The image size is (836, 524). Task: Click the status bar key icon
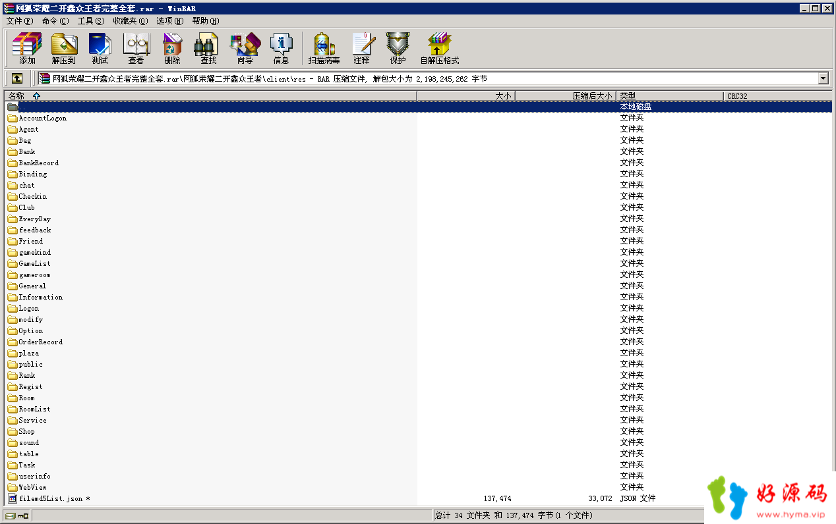(23, 515)
